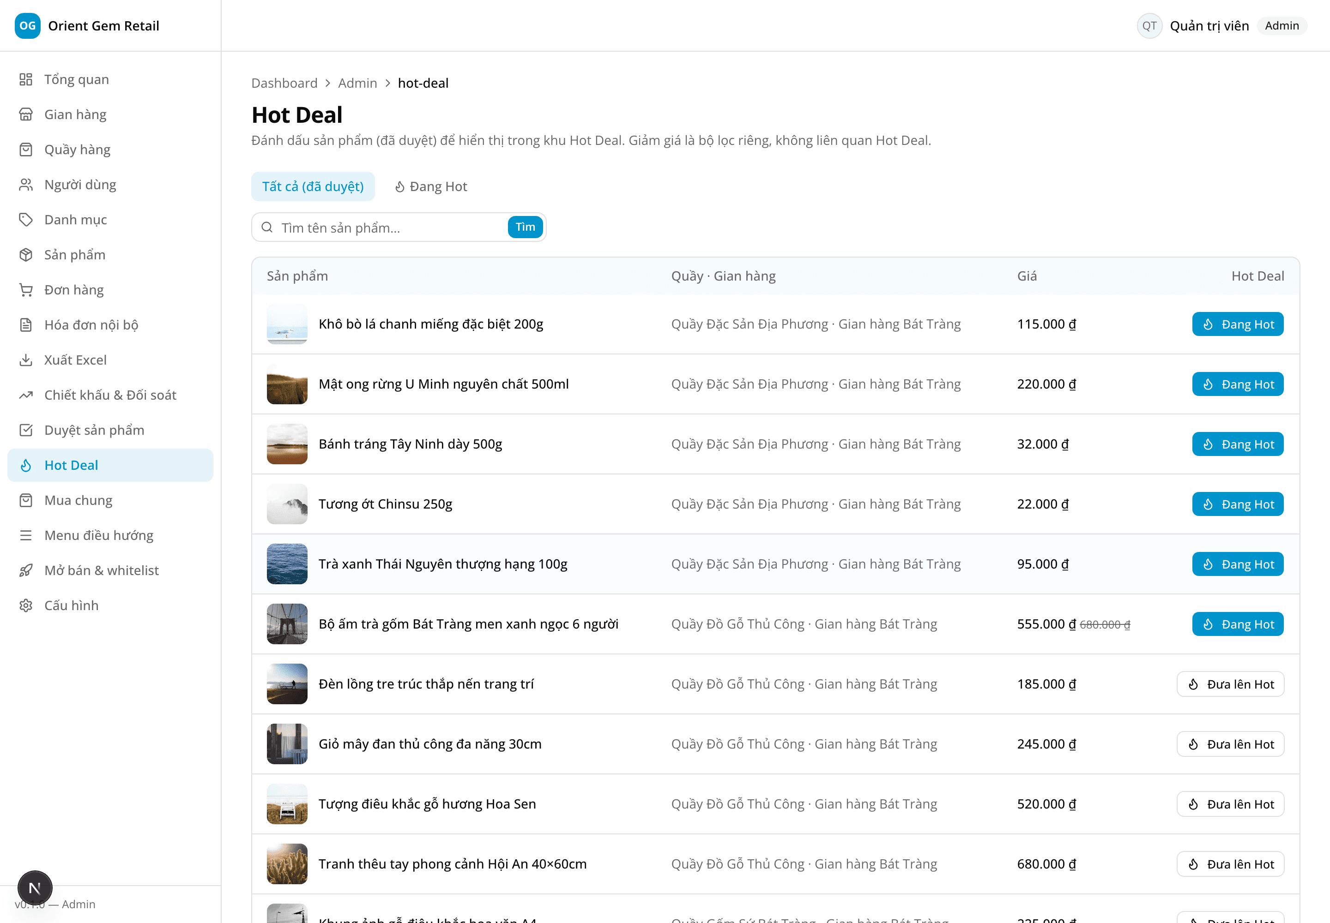
Task: Open the Đơn hàng menu item
Action: pyautogui.click(x=110, y=290)
